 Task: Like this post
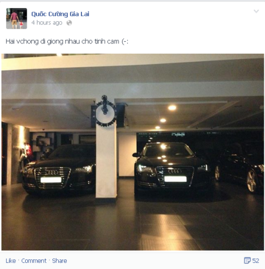11,260
